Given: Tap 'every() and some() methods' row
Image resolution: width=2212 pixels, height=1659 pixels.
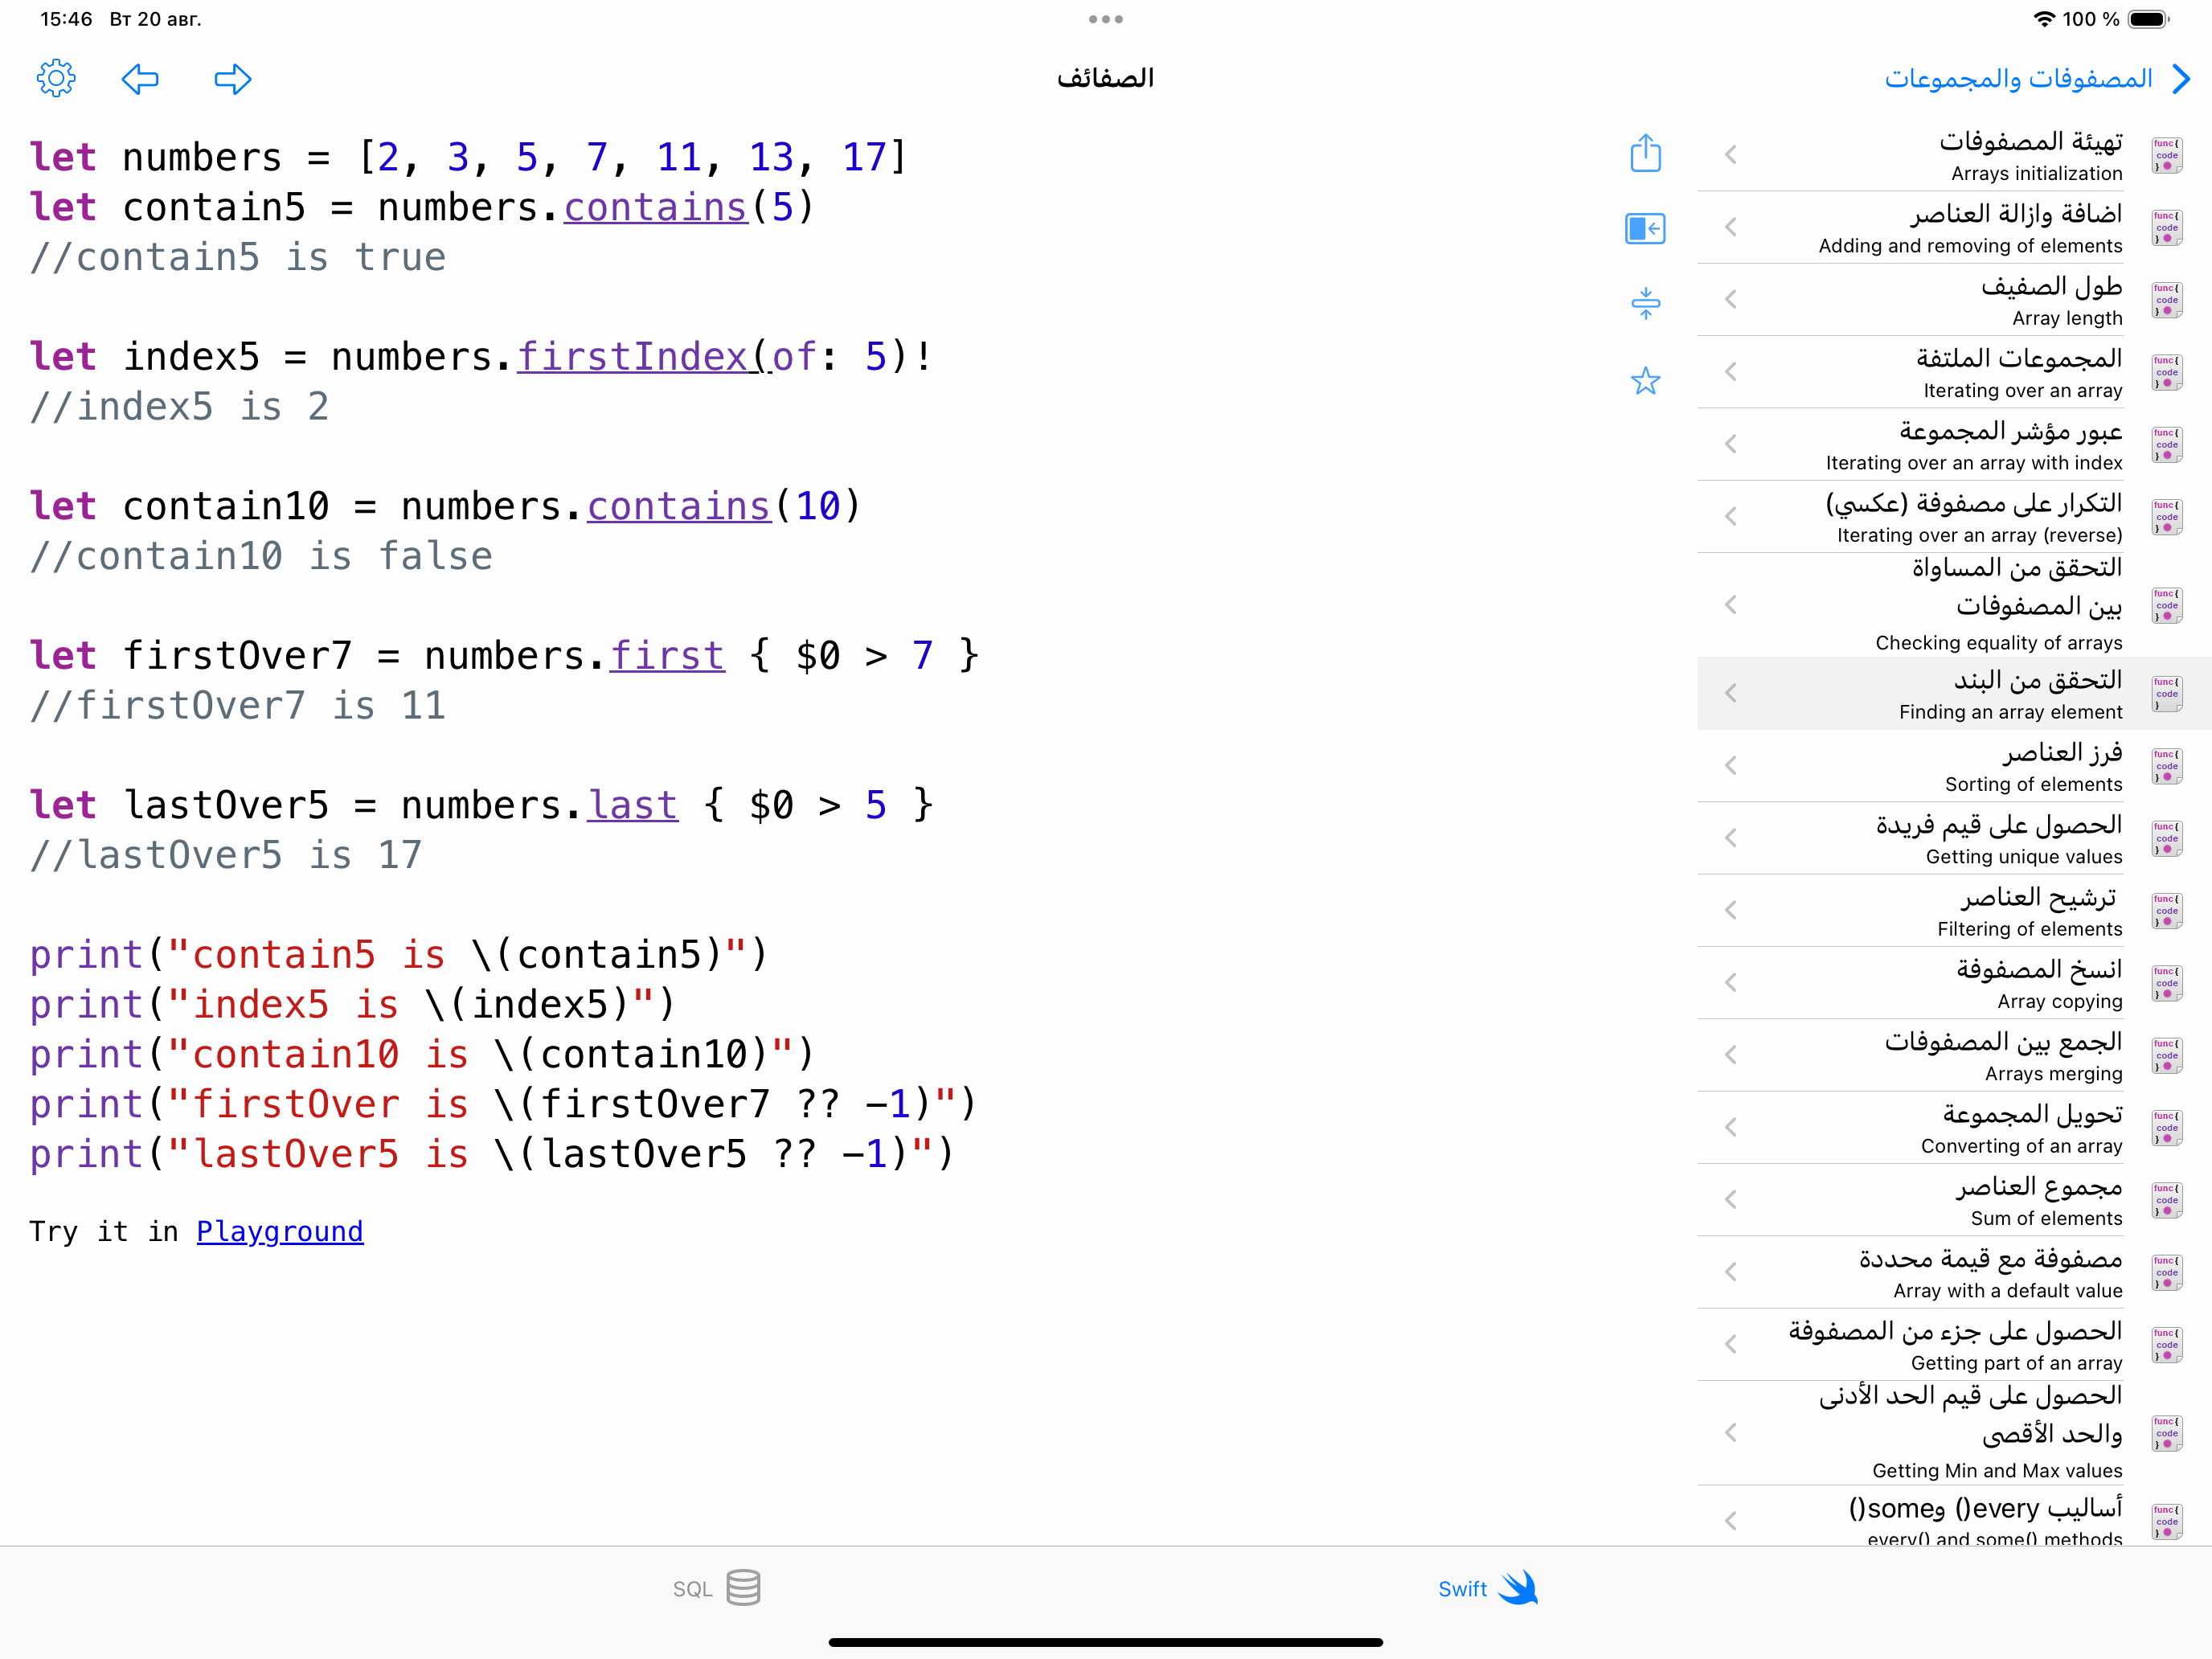Looking at the screenshot, I should pos(1954,1517).
